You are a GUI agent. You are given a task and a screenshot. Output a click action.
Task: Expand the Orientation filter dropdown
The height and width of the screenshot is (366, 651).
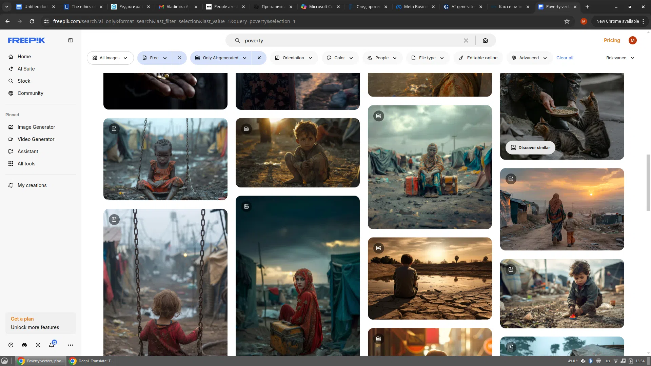tap(294, 58)
